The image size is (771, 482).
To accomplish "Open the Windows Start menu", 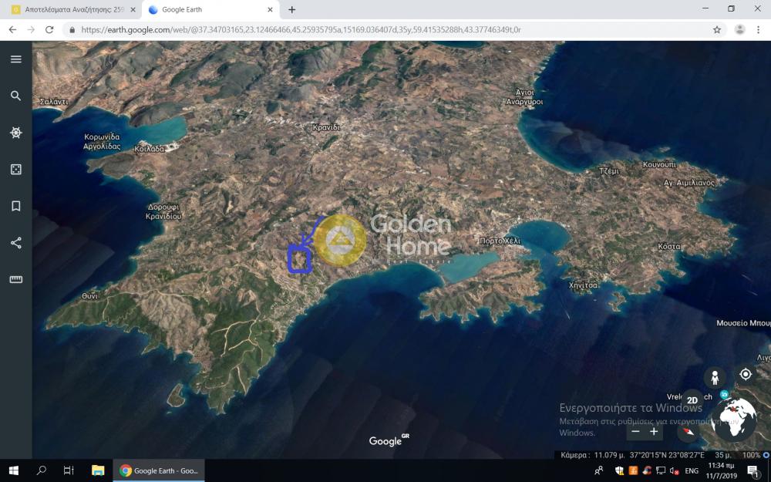I will pos(14,470).
